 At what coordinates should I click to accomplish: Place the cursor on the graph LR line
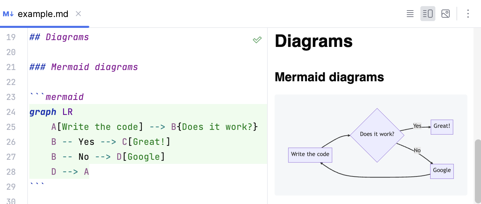[x=51, y=112]
